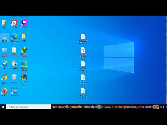
Task: Select the Twitch Studio shortcut
Action: click(24, 24)
